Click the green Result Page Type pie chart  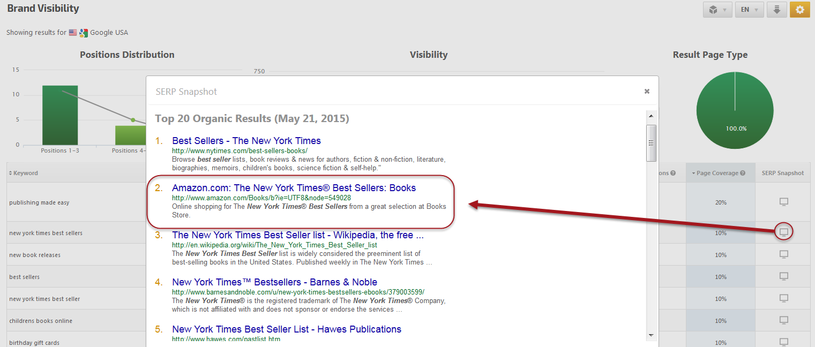tap(735, 110)
